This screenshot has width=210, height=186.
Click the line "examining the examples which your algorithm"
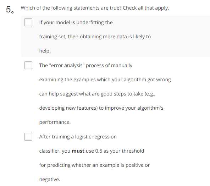(x=105, y=80)
